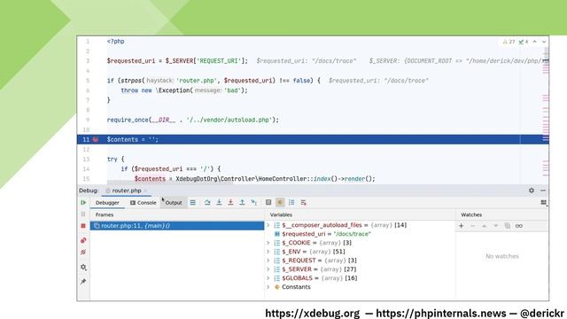Viewport: 567px width, 319px height.
Task: Click the Step Out icon
Action: pyautogui.click(x=242, y=203)
